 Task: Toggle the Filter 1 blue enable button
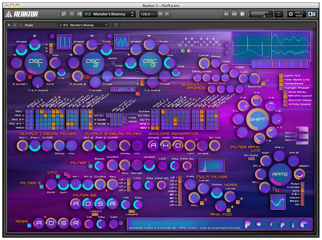[90, 166]
